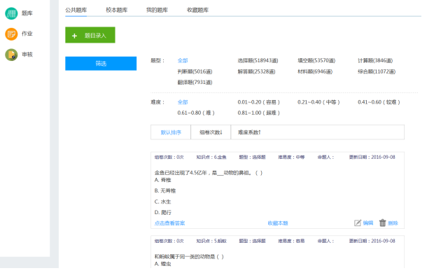Switch to the 公共题库 tab

76,10
